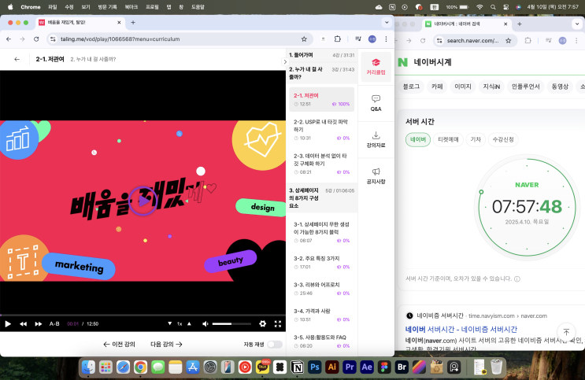Go to 다음 강의 next lecture
The width and height of the screenshot is (585, 380).
click(x=166, y=344)
